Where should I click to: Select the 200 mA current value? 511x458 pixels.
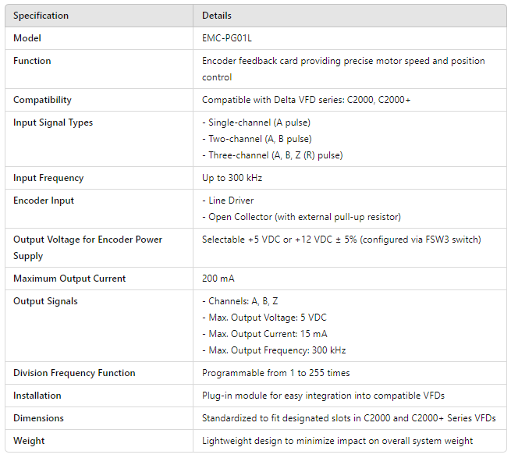point(218,279)
